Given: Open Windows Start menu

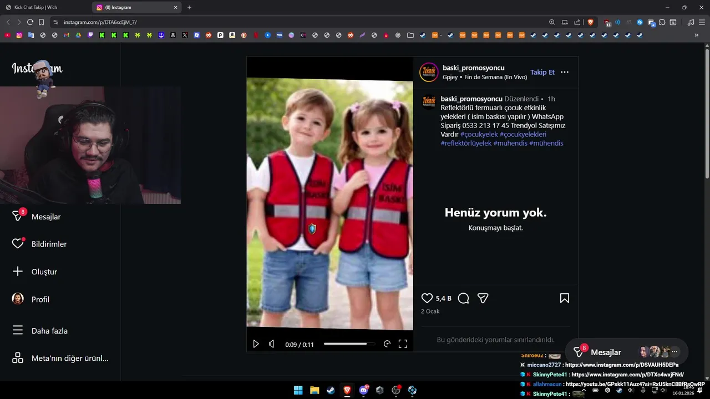Looking at the screenshot, I should pyautogui.click(x=298, y=390).
